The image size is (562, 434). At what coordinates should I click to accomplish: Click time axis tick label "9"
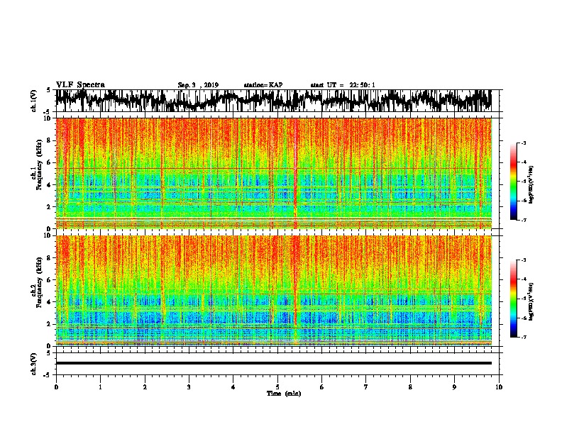click(x=454, y=387)
